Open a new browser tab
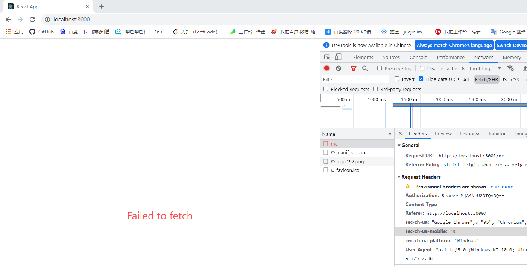 pos(102,6)
